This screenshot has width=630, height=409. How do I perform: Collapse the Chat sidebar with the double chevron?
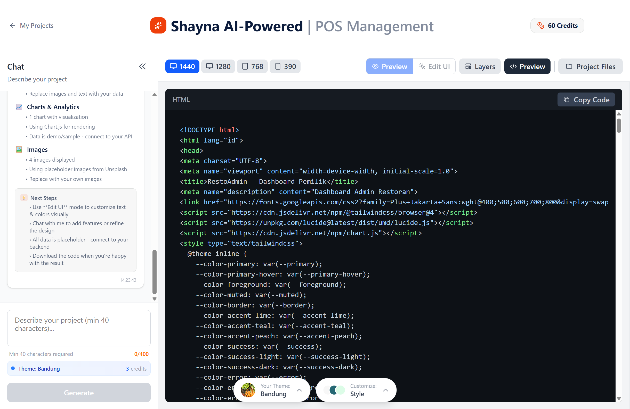(x=142, y=66)
